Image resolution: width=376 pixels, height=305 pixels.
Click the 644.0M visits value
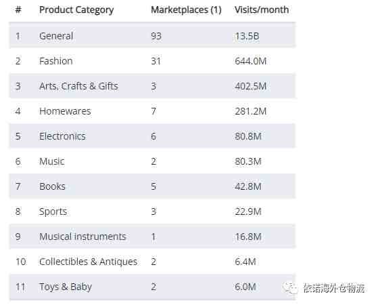pyautogui.click(x=251, y=61)
